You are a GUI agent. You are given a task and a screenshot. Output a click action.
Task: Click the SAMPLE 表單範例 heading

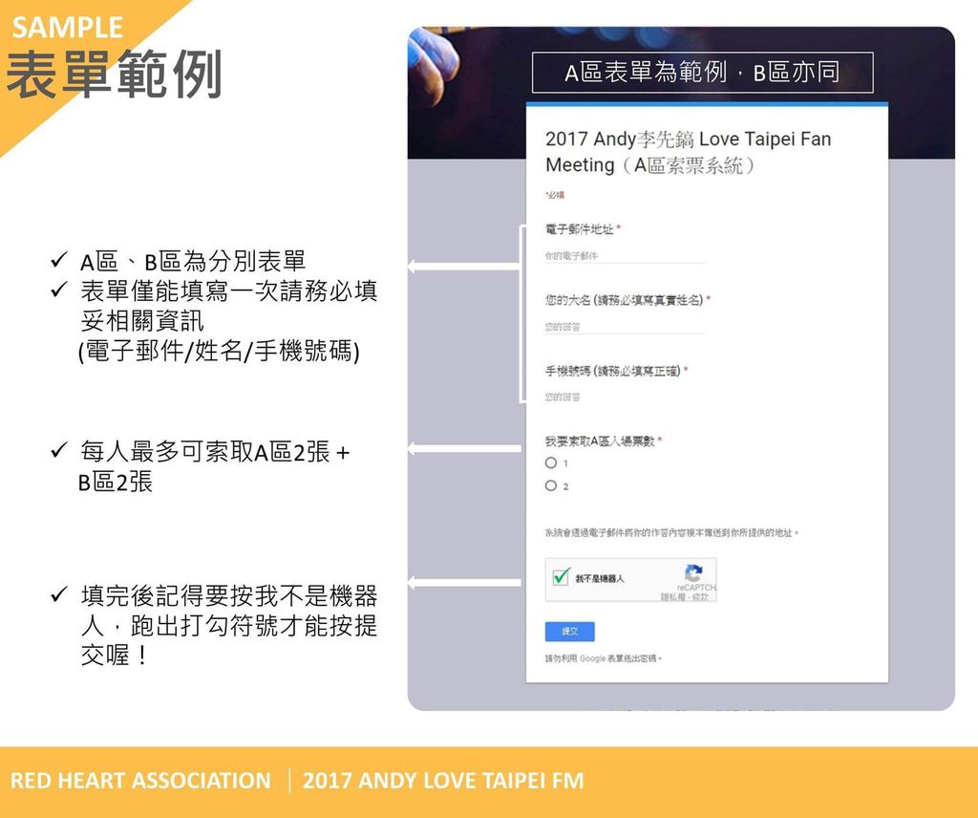tap(114, 57)
